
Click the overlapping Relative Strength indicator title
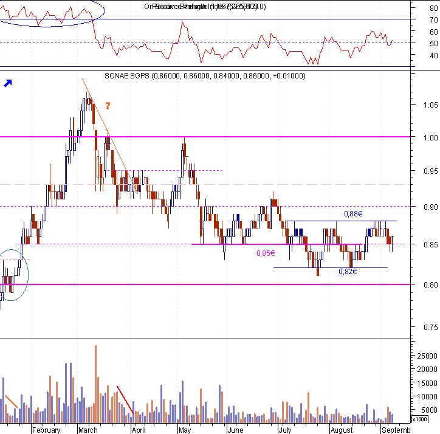(205, 7)
